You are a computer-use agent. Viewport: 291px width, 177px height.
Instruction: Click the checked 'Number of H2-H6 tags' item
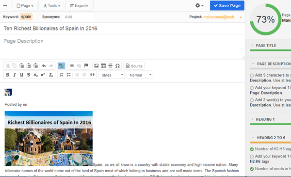click(x=271, y=149)
